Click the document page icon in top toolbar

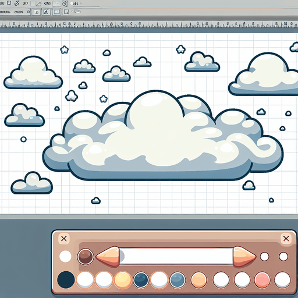pos(9,3)
